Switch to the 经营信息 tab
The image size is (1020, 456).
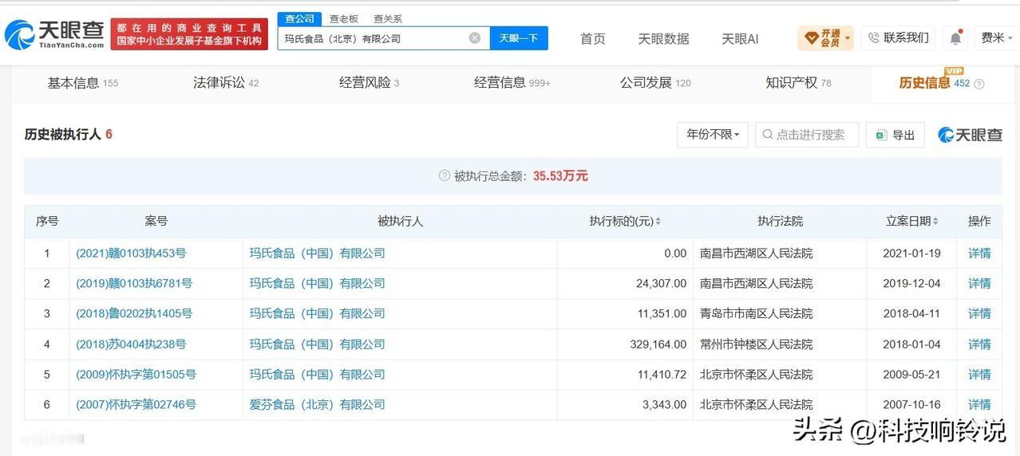tap(512, 83)
